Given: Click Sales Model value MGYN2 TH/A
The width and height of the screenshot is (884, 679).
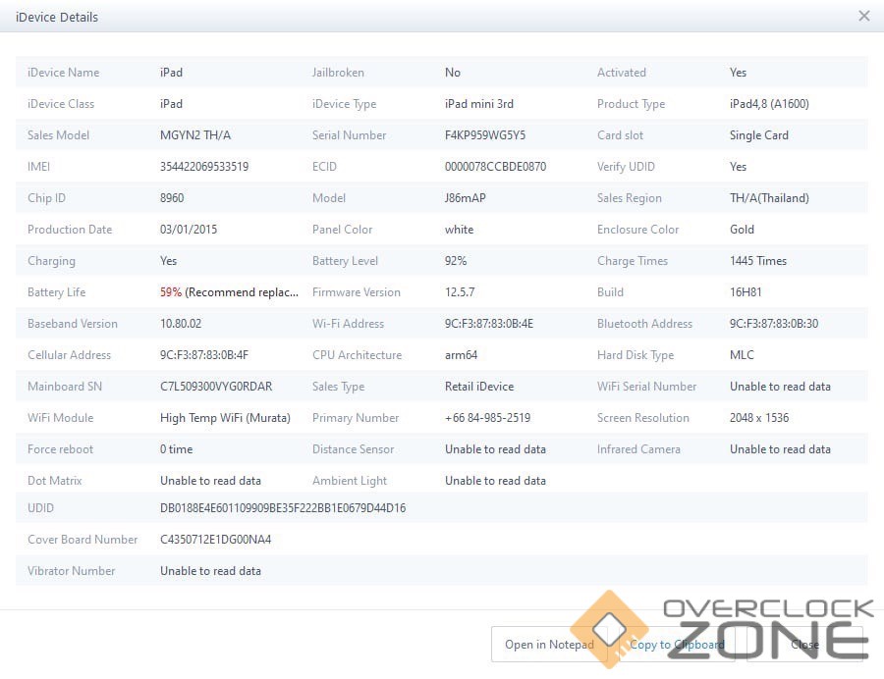Looking at the screenshot, I should pos(195,135).
